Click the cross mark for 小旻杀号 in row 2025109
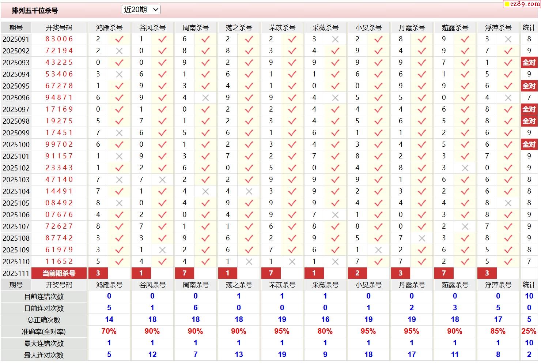 (x=378, y=250)
